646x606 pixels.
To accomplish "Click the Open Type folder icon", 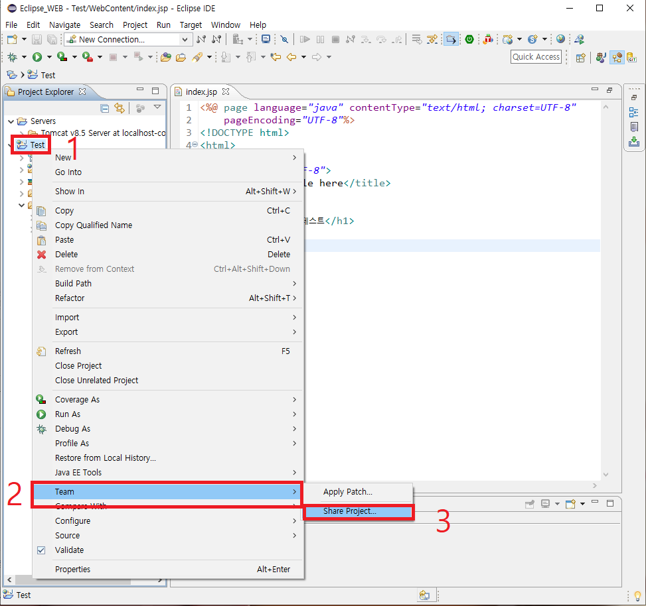I will 166,57.
